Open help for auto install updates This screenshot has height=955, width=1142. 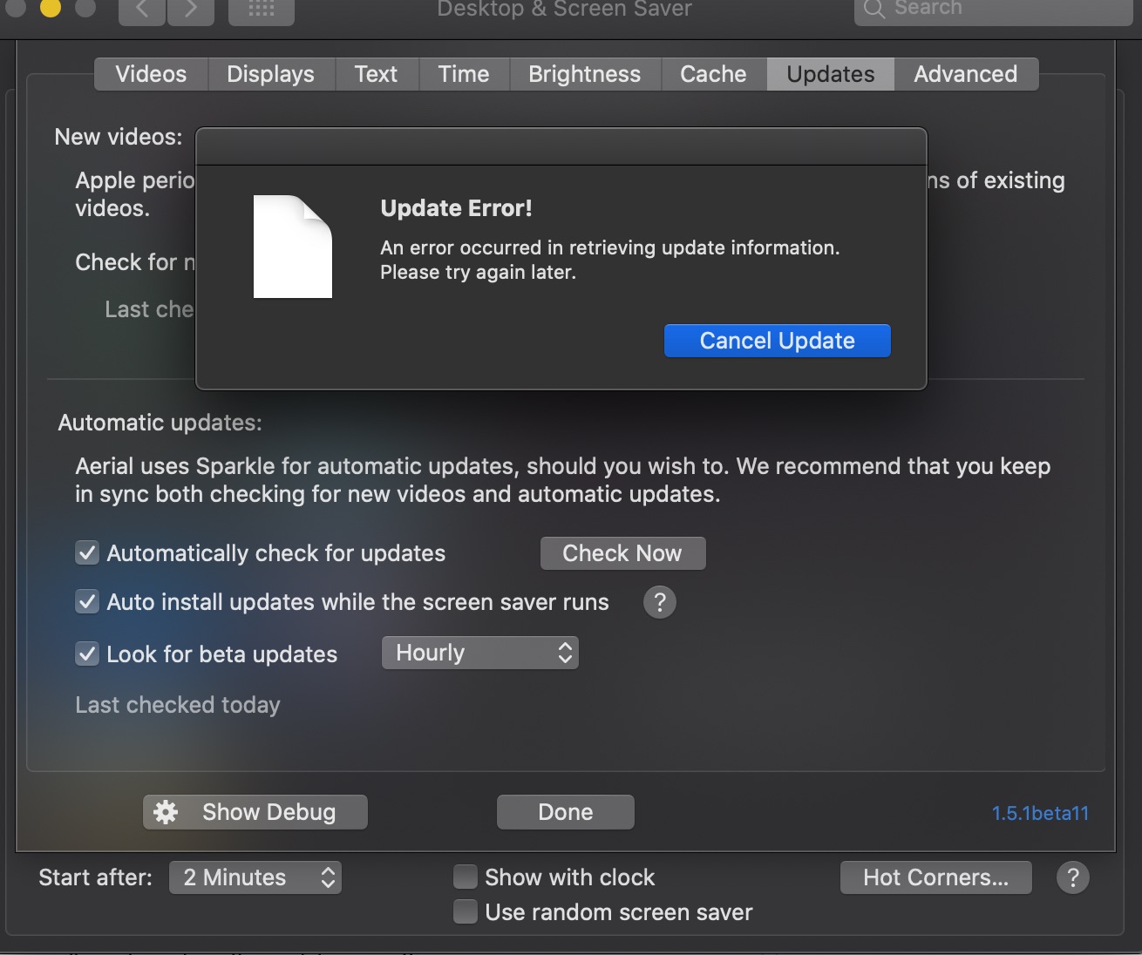(660, 602)
